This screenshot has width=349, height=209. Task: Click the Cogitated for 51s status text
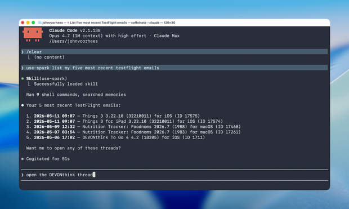coord(48,159)
